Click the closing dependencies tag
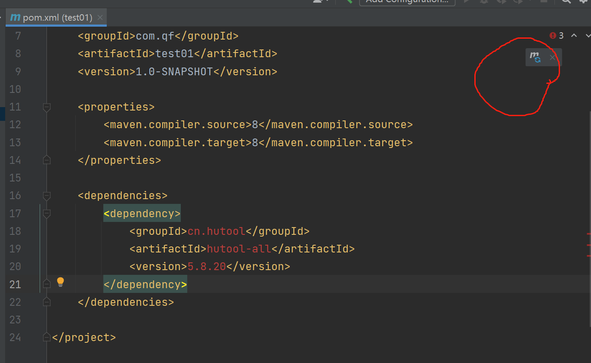Viewport: 591px width, 363px height. (x=126, y=302)
